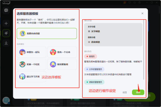Open the shirt shop icon in title bar

point(130,2)
